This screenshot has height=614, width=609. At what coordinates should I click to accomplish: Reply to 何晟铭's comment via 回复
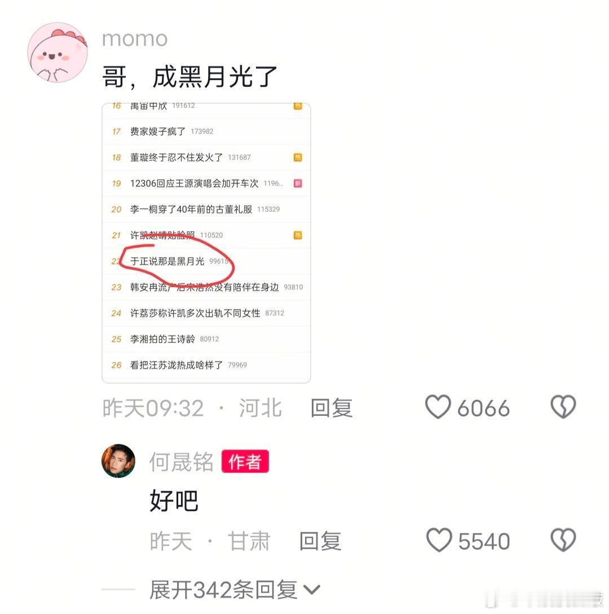click(320, 541)
